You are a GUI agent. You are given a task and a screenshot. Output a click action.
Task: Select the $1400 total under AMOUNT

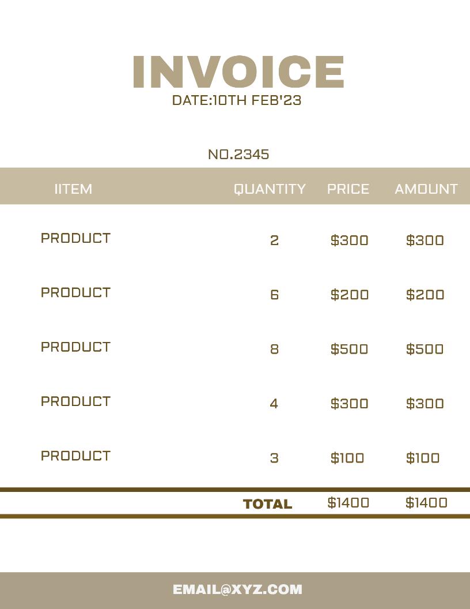tap(426, 503)
